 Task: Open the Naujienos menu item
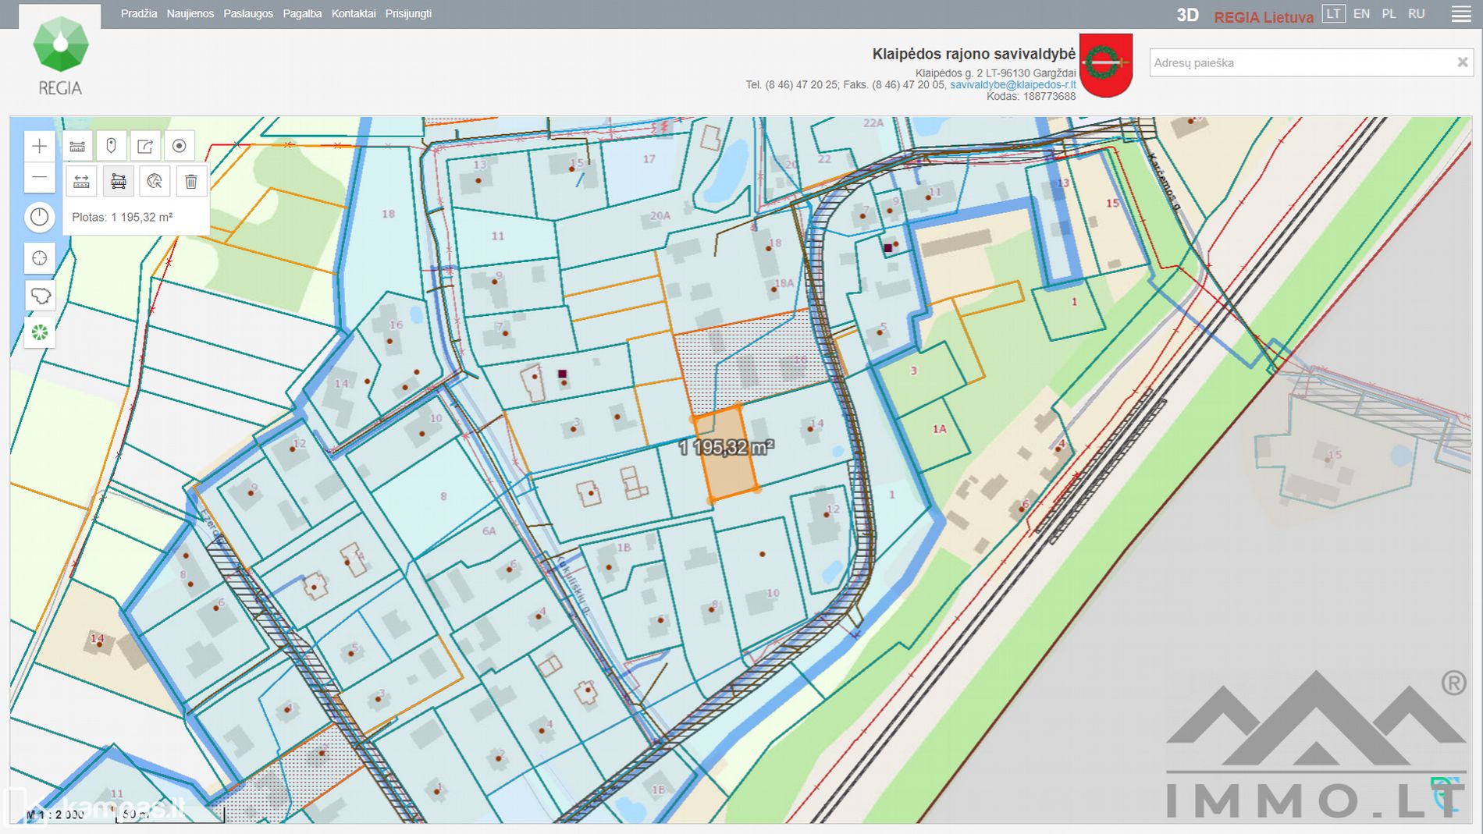tap(190, 14)
